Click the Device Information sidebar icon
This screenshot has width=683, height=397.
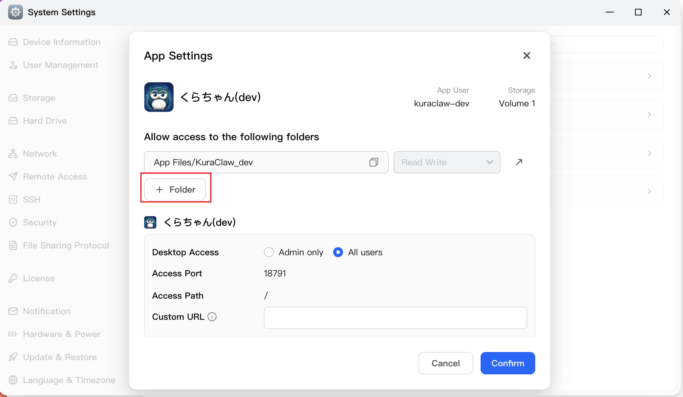pyautogui.click(x=13, y=42)
